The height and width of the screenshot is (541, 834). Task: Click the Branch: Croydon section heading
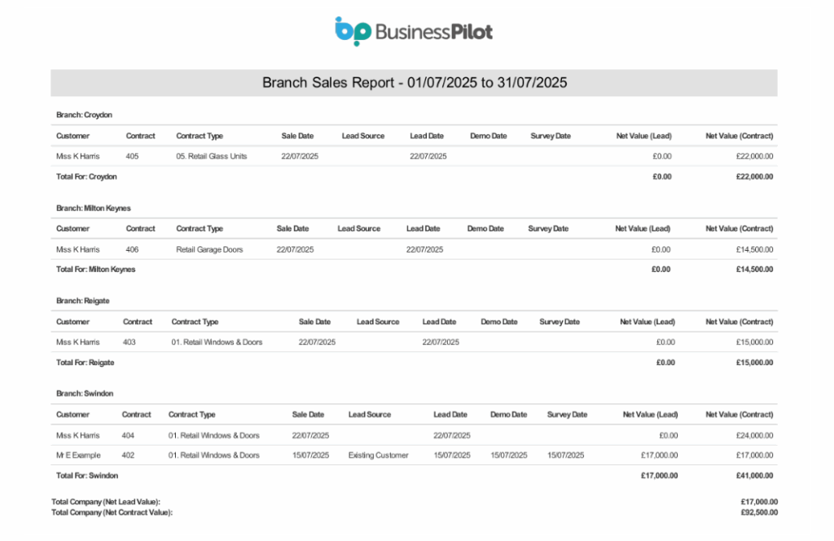pyautogui.click(x=84, y=115)
